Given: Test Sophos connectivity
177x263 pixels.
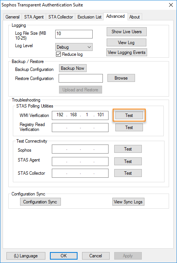Looking at the screenshot, I should [x=128, y=149].
